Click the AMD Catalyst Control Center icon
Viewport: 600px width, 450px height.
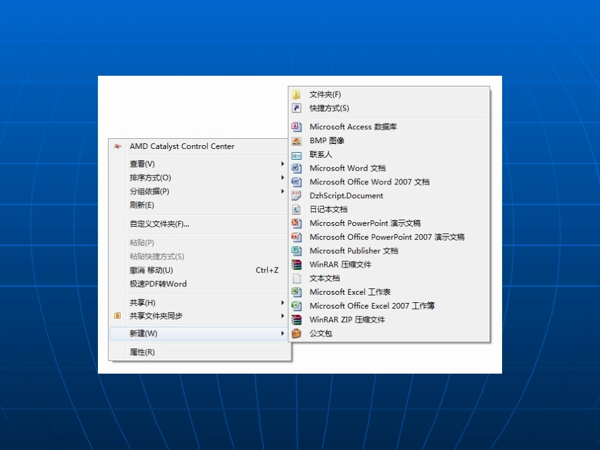click(x=117, y=146)
